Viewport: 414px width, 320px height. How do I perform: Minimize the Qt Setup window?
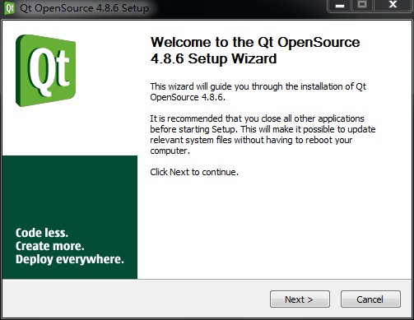pos(339,6)
